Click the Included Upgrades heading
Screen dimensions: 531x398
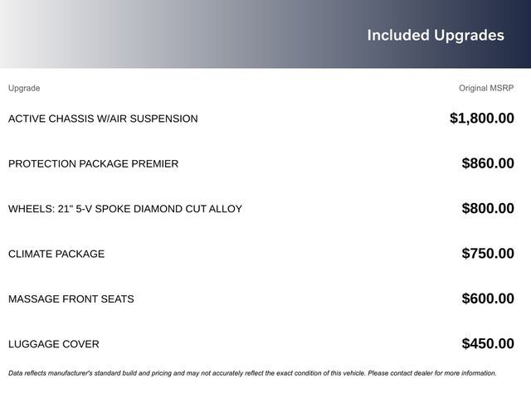click(436, 35)
